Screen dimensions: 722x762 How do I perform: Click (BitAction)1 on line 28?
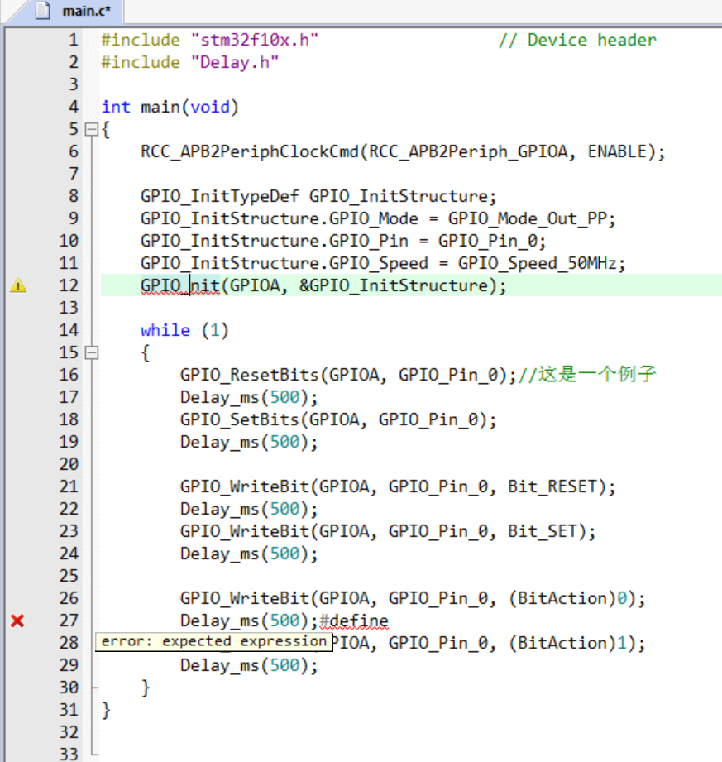click(567, 643)
